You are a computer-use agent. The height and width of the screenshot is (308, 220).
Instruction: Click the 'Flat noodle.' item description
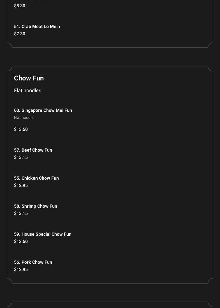(24, 118)
